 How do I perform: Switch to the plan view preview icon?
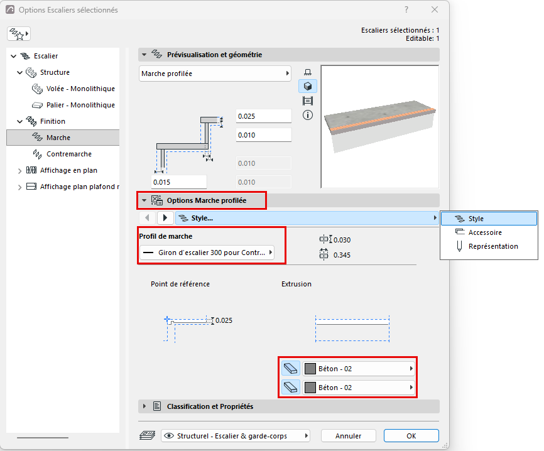pyautogui.click(x=308, y=72)
